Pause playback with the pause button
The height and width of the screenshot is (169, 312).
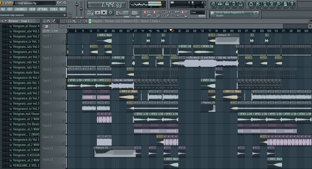pyautogui.click(x=97, y=13)
